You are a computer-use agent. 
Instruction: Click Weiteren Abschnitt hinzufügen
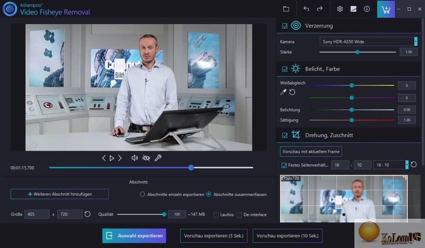click(x=59, y=194)
